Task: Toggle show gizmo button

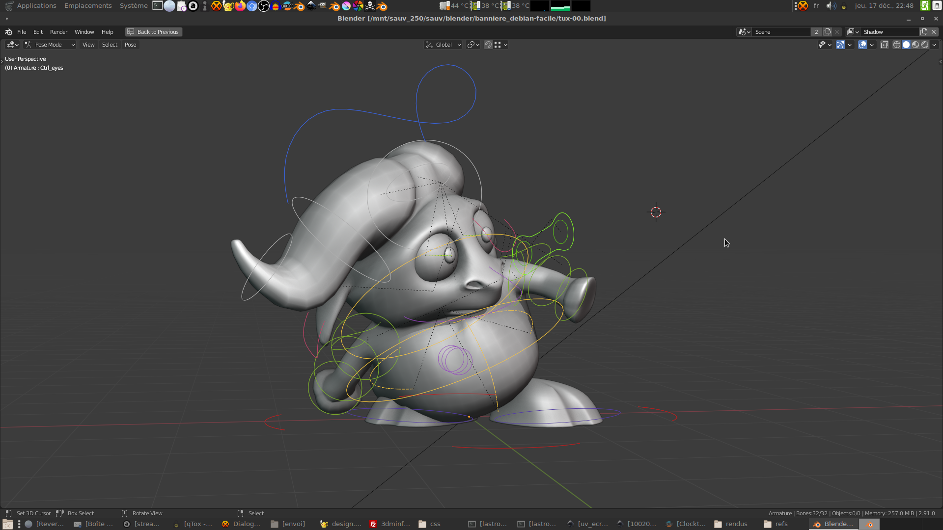Action: (840, 45)
